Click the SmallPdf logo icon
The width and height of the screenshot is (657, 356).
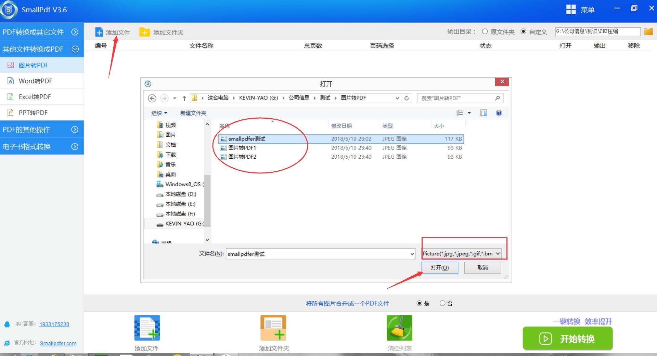tap(9, 10)
